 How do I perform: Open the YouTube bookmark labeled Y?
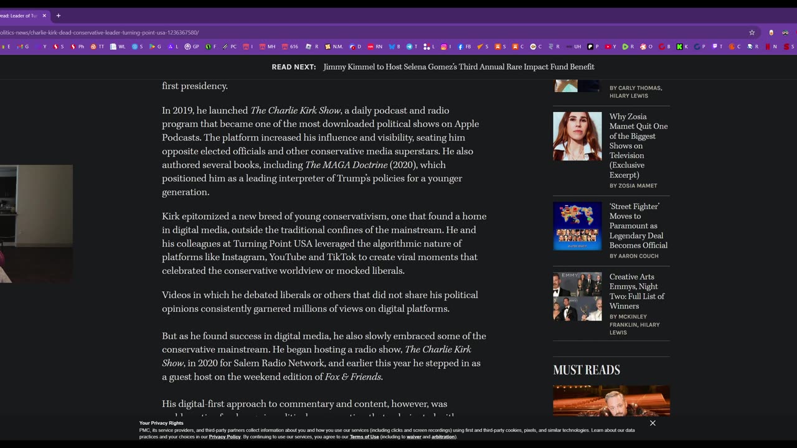(x=611, y=47)
